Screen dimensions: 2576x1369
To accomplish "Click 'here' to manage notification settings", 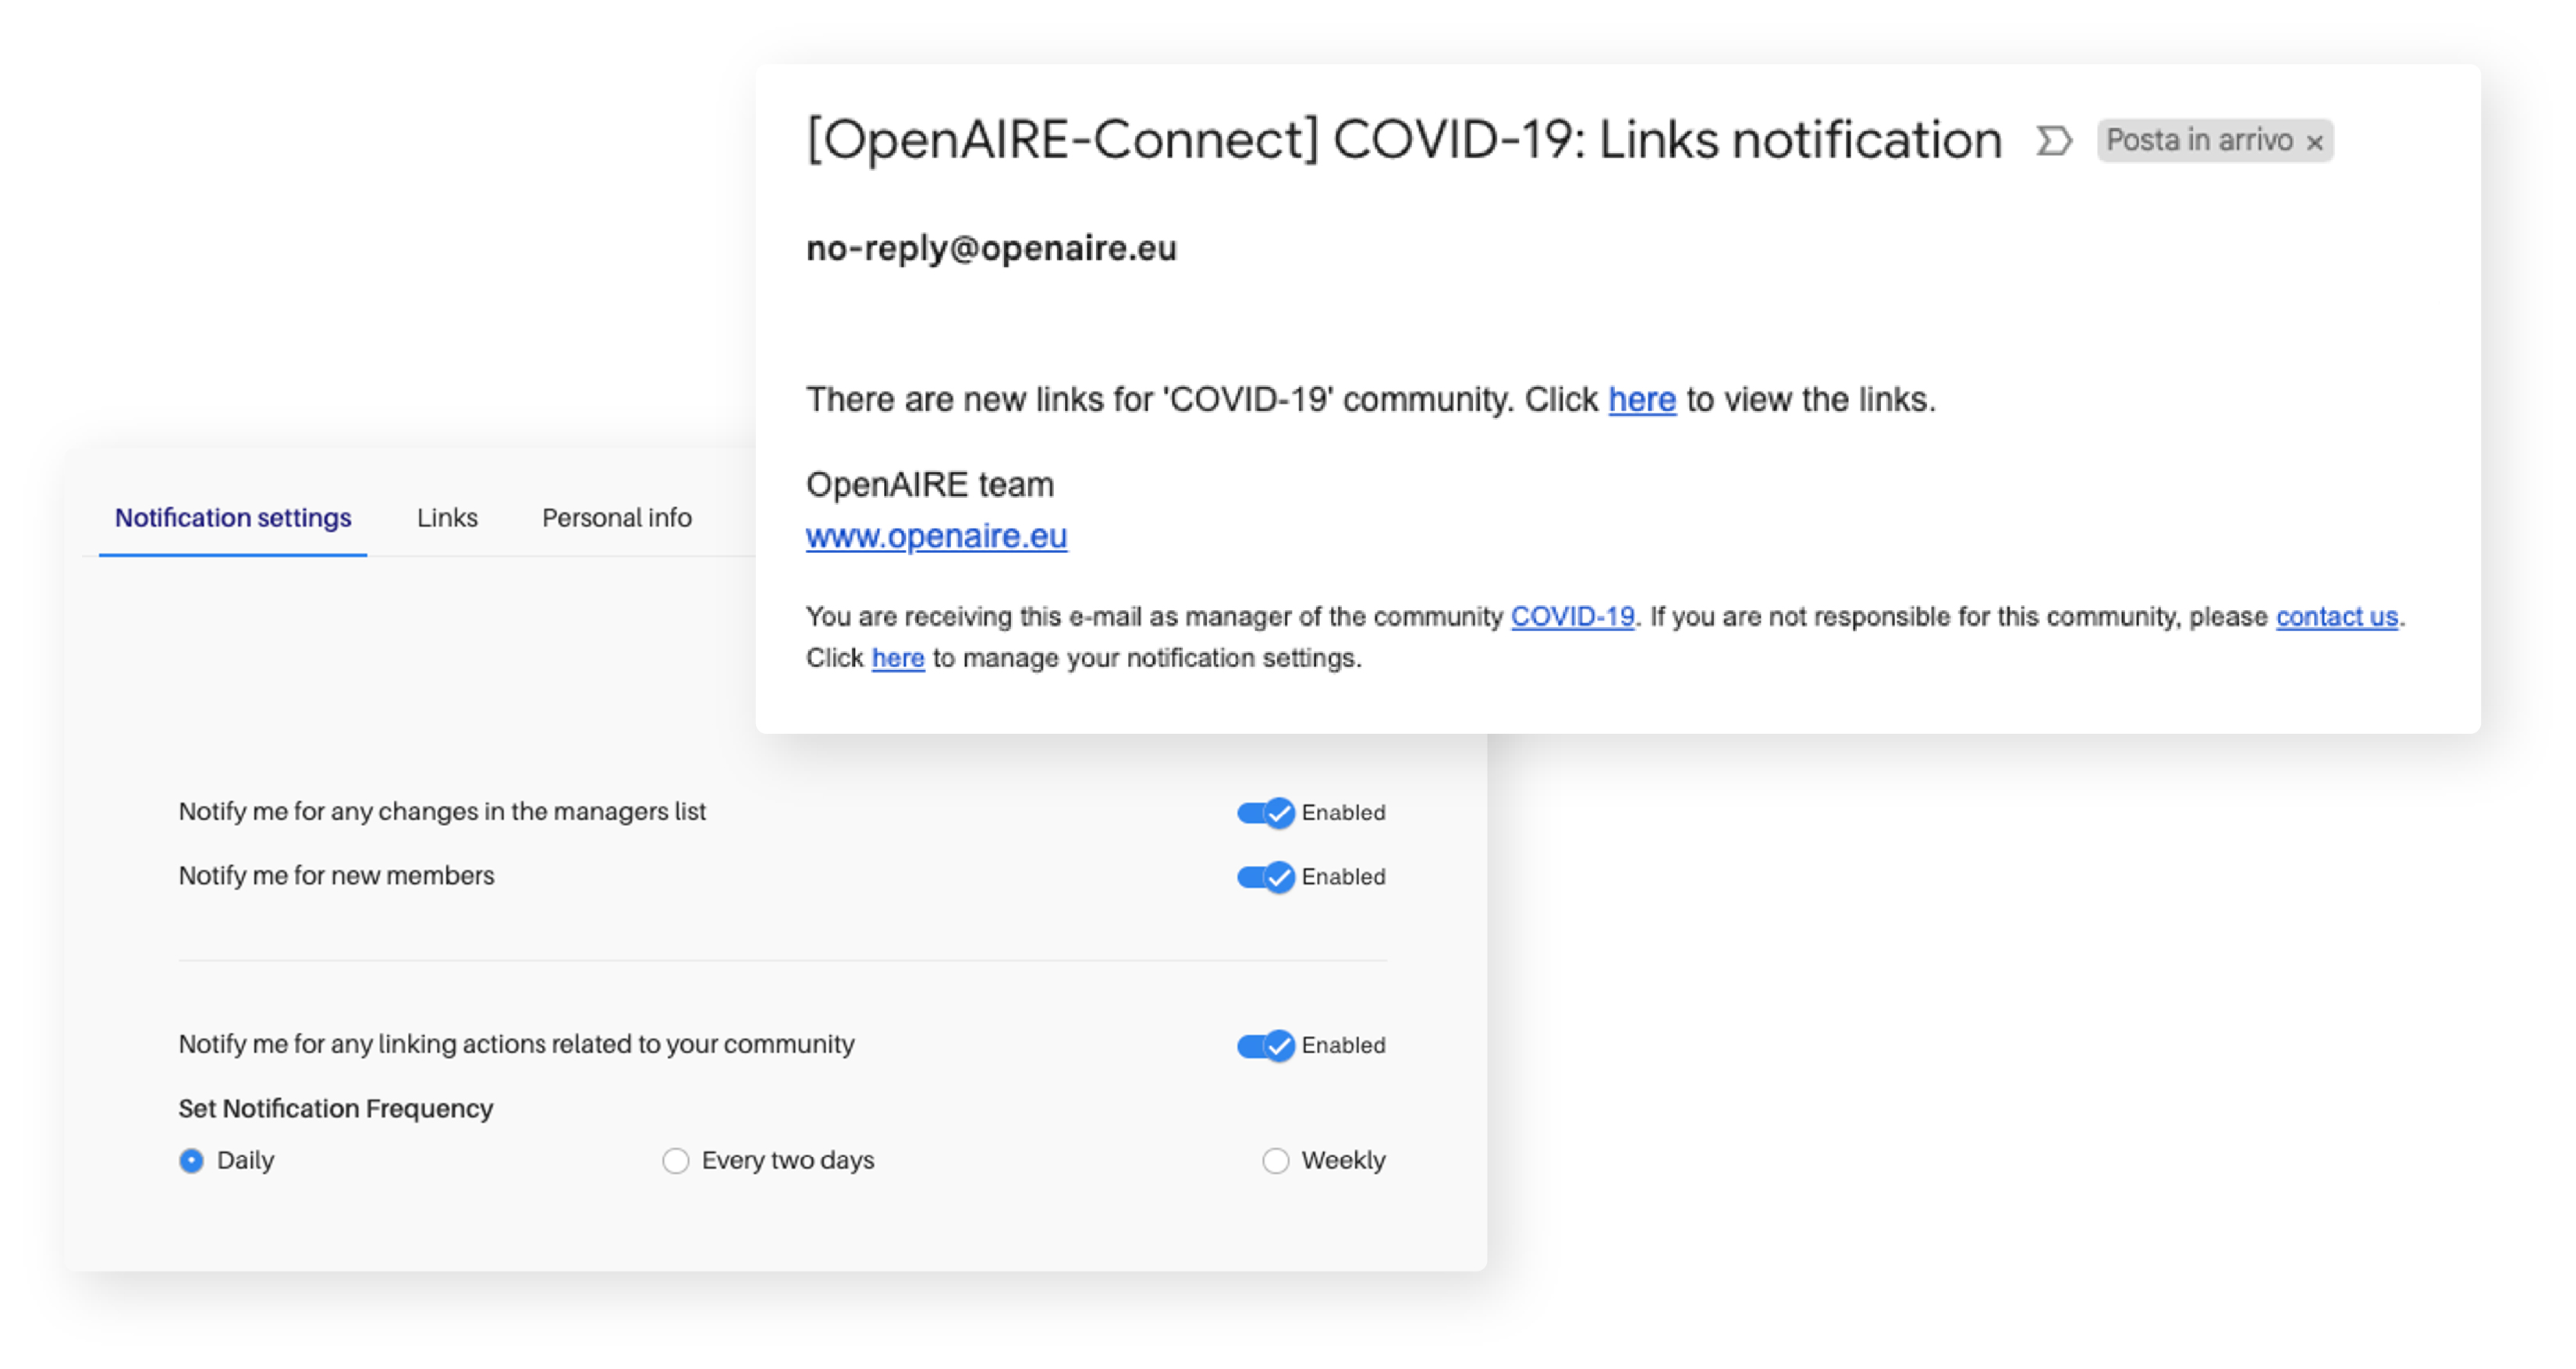I will tap(898, 658).
